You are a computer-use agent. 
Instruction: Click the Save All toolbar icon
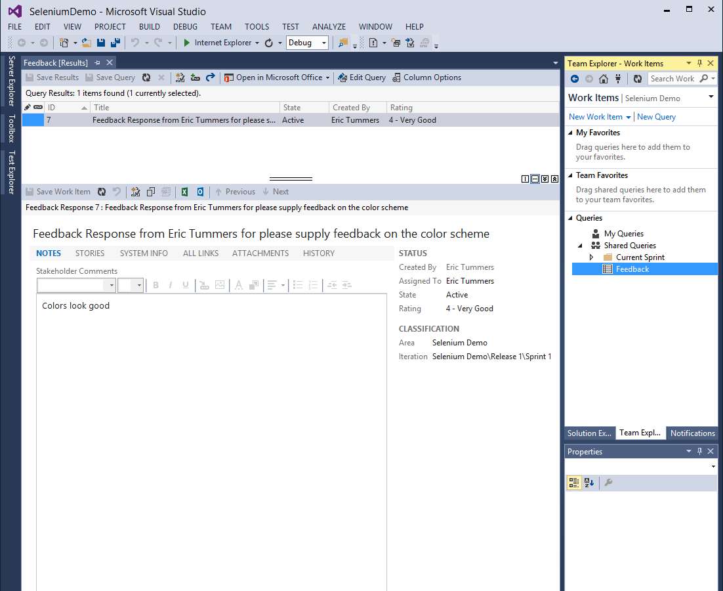115,43
